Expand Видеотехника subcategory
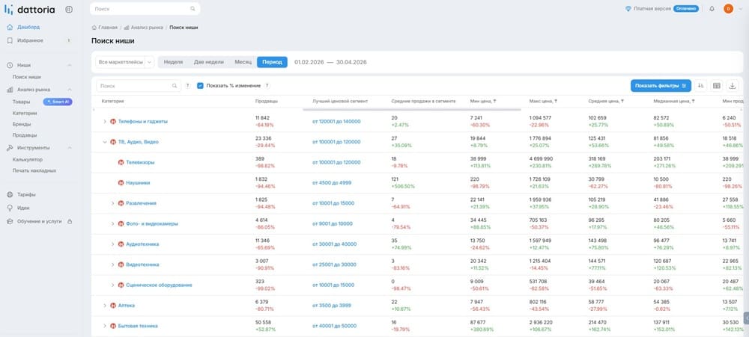 113,265
